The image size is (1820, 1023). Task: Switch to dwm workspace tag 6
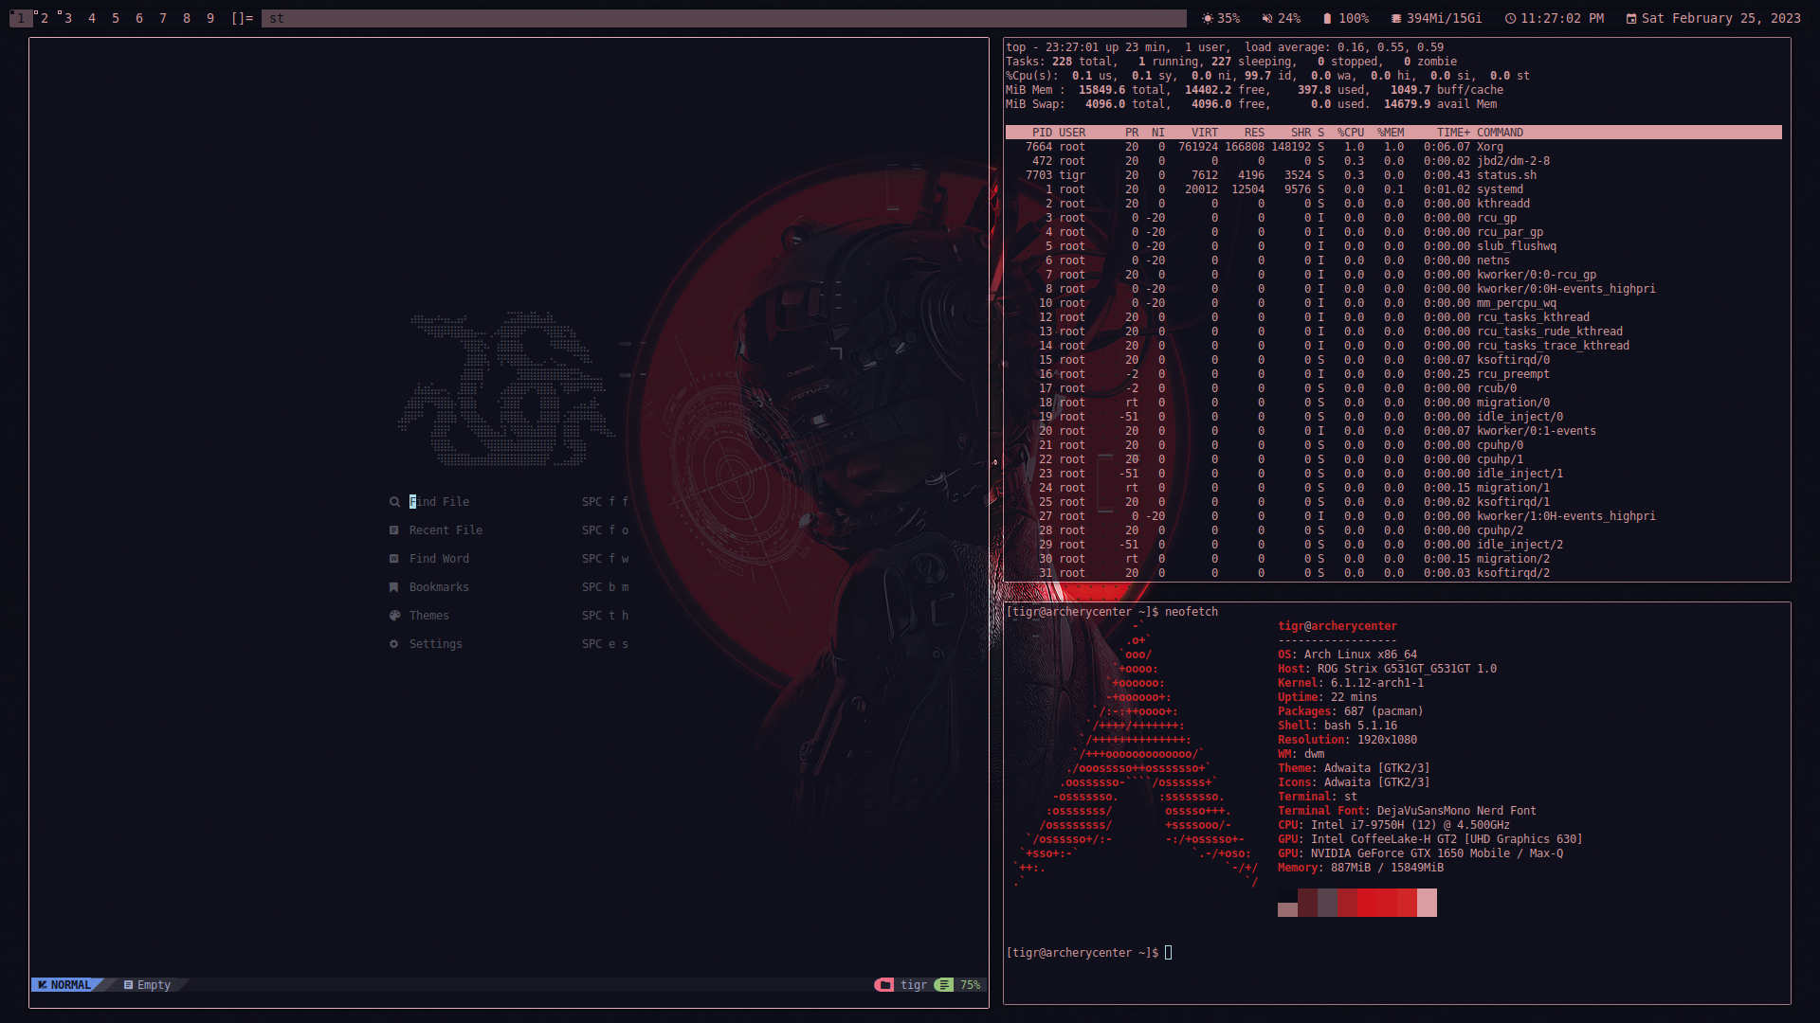point(139,18)
